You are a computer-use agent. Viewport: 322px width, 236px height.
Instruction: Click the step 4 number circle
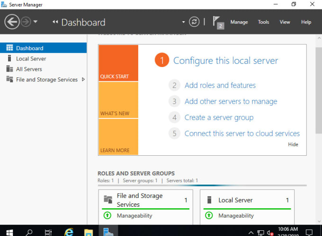click(174, 118)
